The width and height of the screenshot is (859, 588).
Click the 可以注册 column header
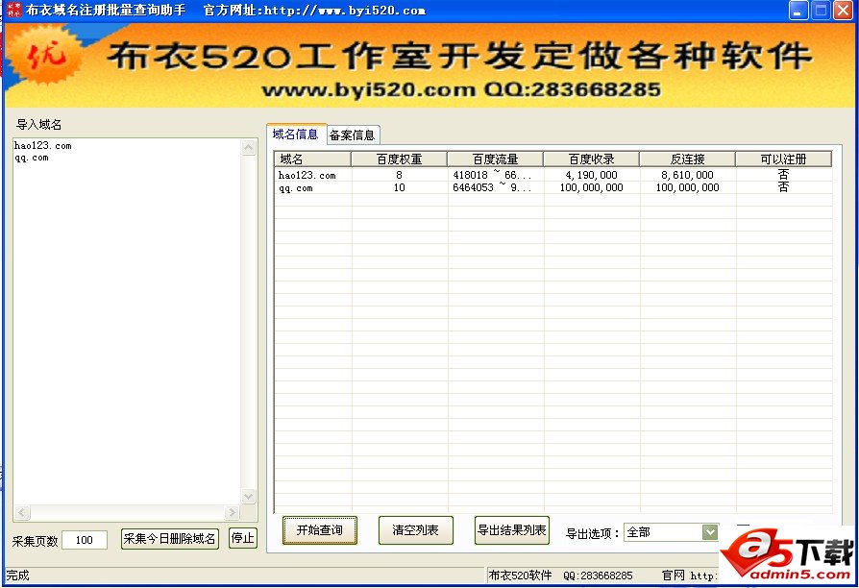(783, 159)
